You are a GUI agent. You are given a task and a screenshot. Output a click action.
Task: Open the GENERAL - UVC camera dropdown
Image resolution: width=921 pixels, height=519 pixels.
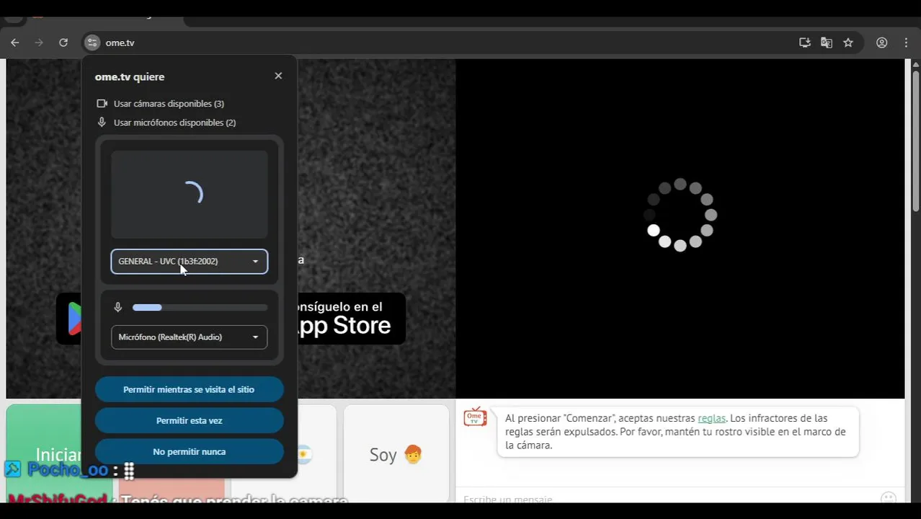click(x=189, y=261)
